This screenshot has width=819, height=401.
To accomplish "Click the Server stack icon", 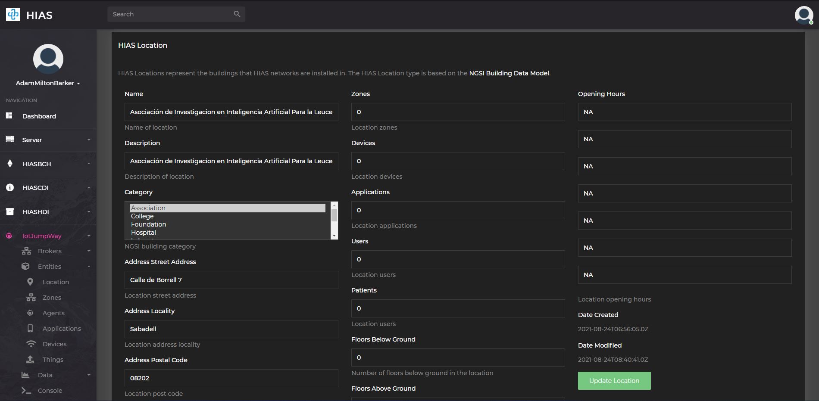I will [10, 139].
